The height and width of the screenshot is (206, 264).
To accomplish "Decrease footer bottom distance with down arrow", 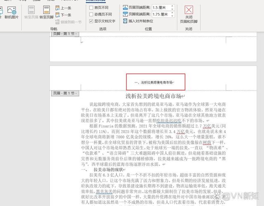I will tap(172, 16).
